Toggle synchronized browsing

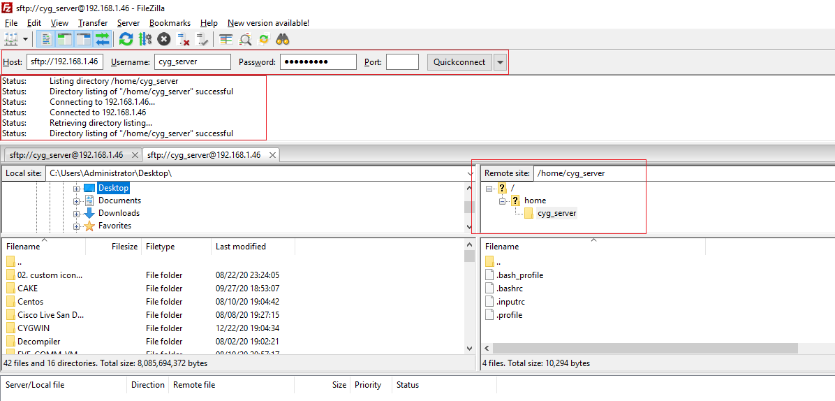click(x=264, y=39)
